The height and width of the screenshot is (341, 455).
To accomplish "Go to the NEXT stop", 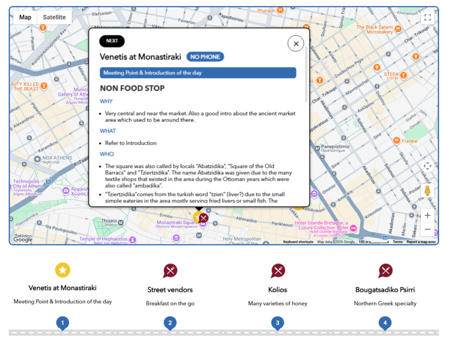I will (x=112, y=41).
